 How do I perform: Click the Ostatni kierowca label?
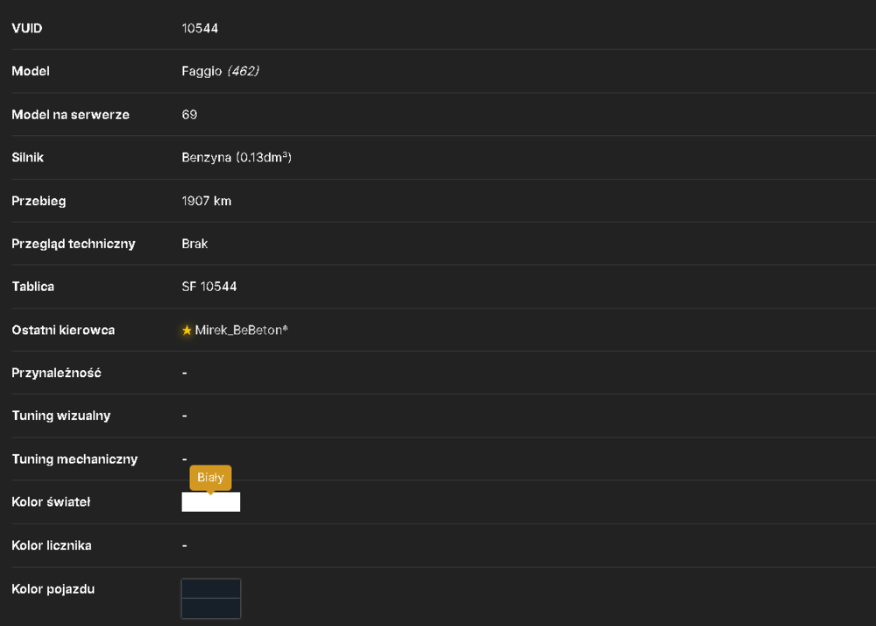[x=63, y=330]
